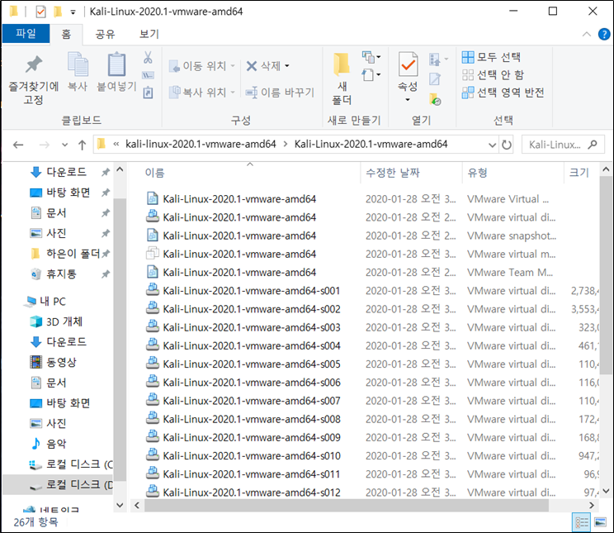Click the 속성 properties checkmark icon
Image resolution: width=614 pixels, height=533 pixels.
[408, 64]
